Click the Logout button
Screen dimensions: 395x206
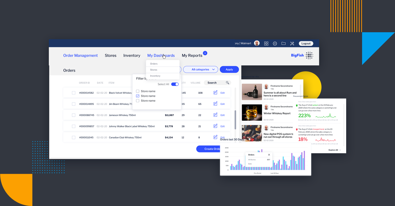pos(306,43)
